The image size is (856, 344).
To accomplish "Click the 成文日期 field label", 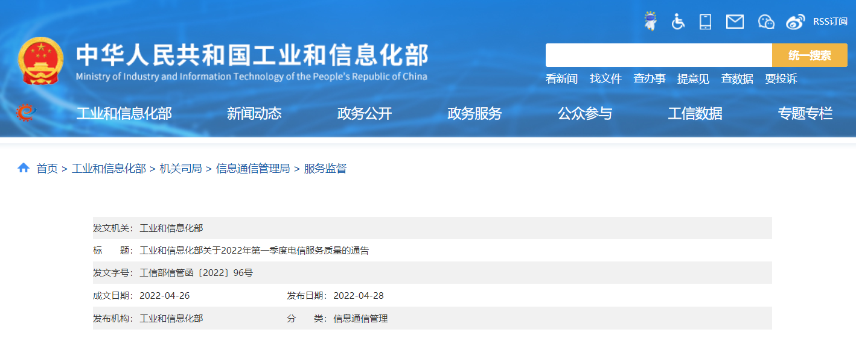I will point(113,296).
